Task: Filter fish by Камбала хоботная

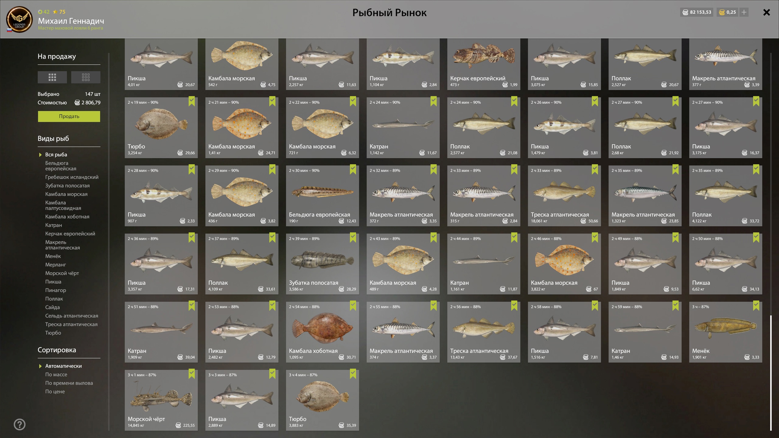Action: 67,217
